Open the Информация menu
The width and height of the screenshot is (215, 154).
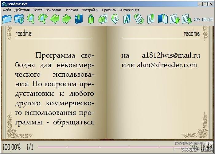129,10
